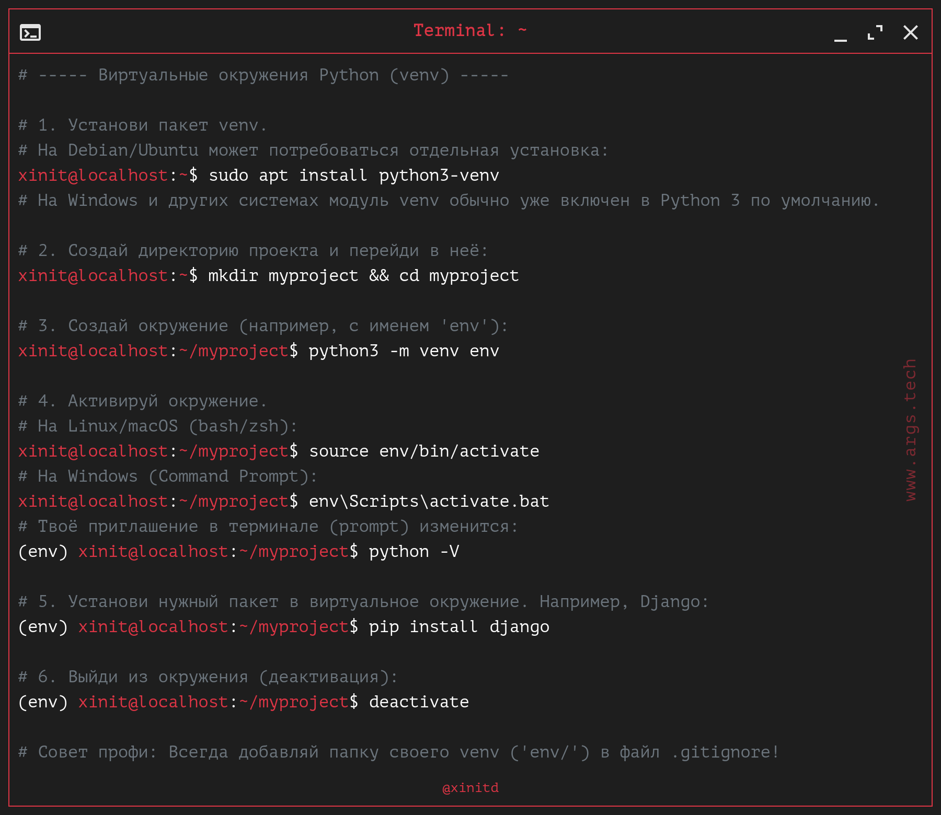941x815 pixels.
Task: Select the 'python3 -m venv env' command
Action: (x=404, y=351)
